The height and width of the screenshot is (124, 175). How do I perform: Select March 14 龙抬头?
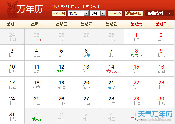(x=112, y=69)
